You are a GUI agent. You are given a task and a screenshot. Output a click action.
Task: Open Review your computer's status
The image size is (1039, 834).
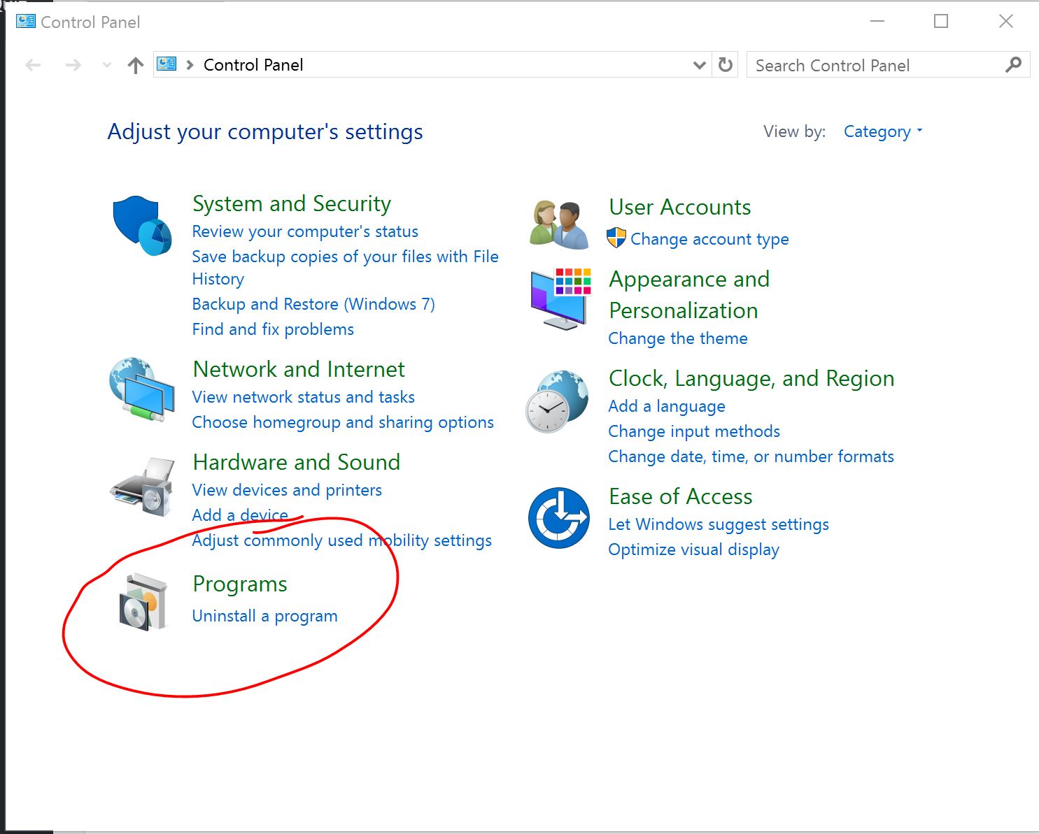click(x=305, y=231)
